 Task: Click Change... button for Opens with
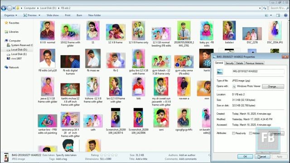point(273,86)
